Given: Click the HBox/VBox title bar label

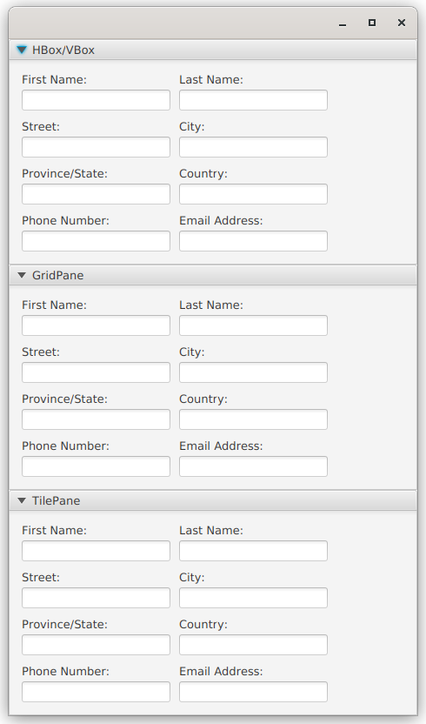Looking at the screenshot, I should click(x=63, y=50).
